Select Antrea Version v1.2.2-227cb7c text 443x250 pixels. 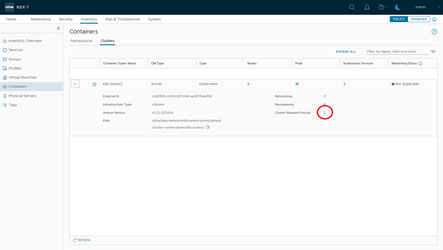click(x=162, y=113)
